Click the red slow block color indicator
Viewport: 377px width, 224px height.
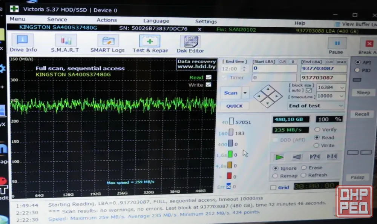[229, 176]
